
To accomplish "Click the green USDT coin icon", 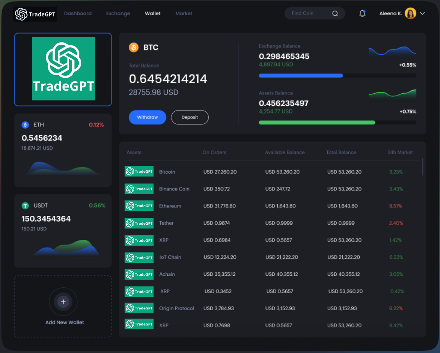I will (25, 206).
